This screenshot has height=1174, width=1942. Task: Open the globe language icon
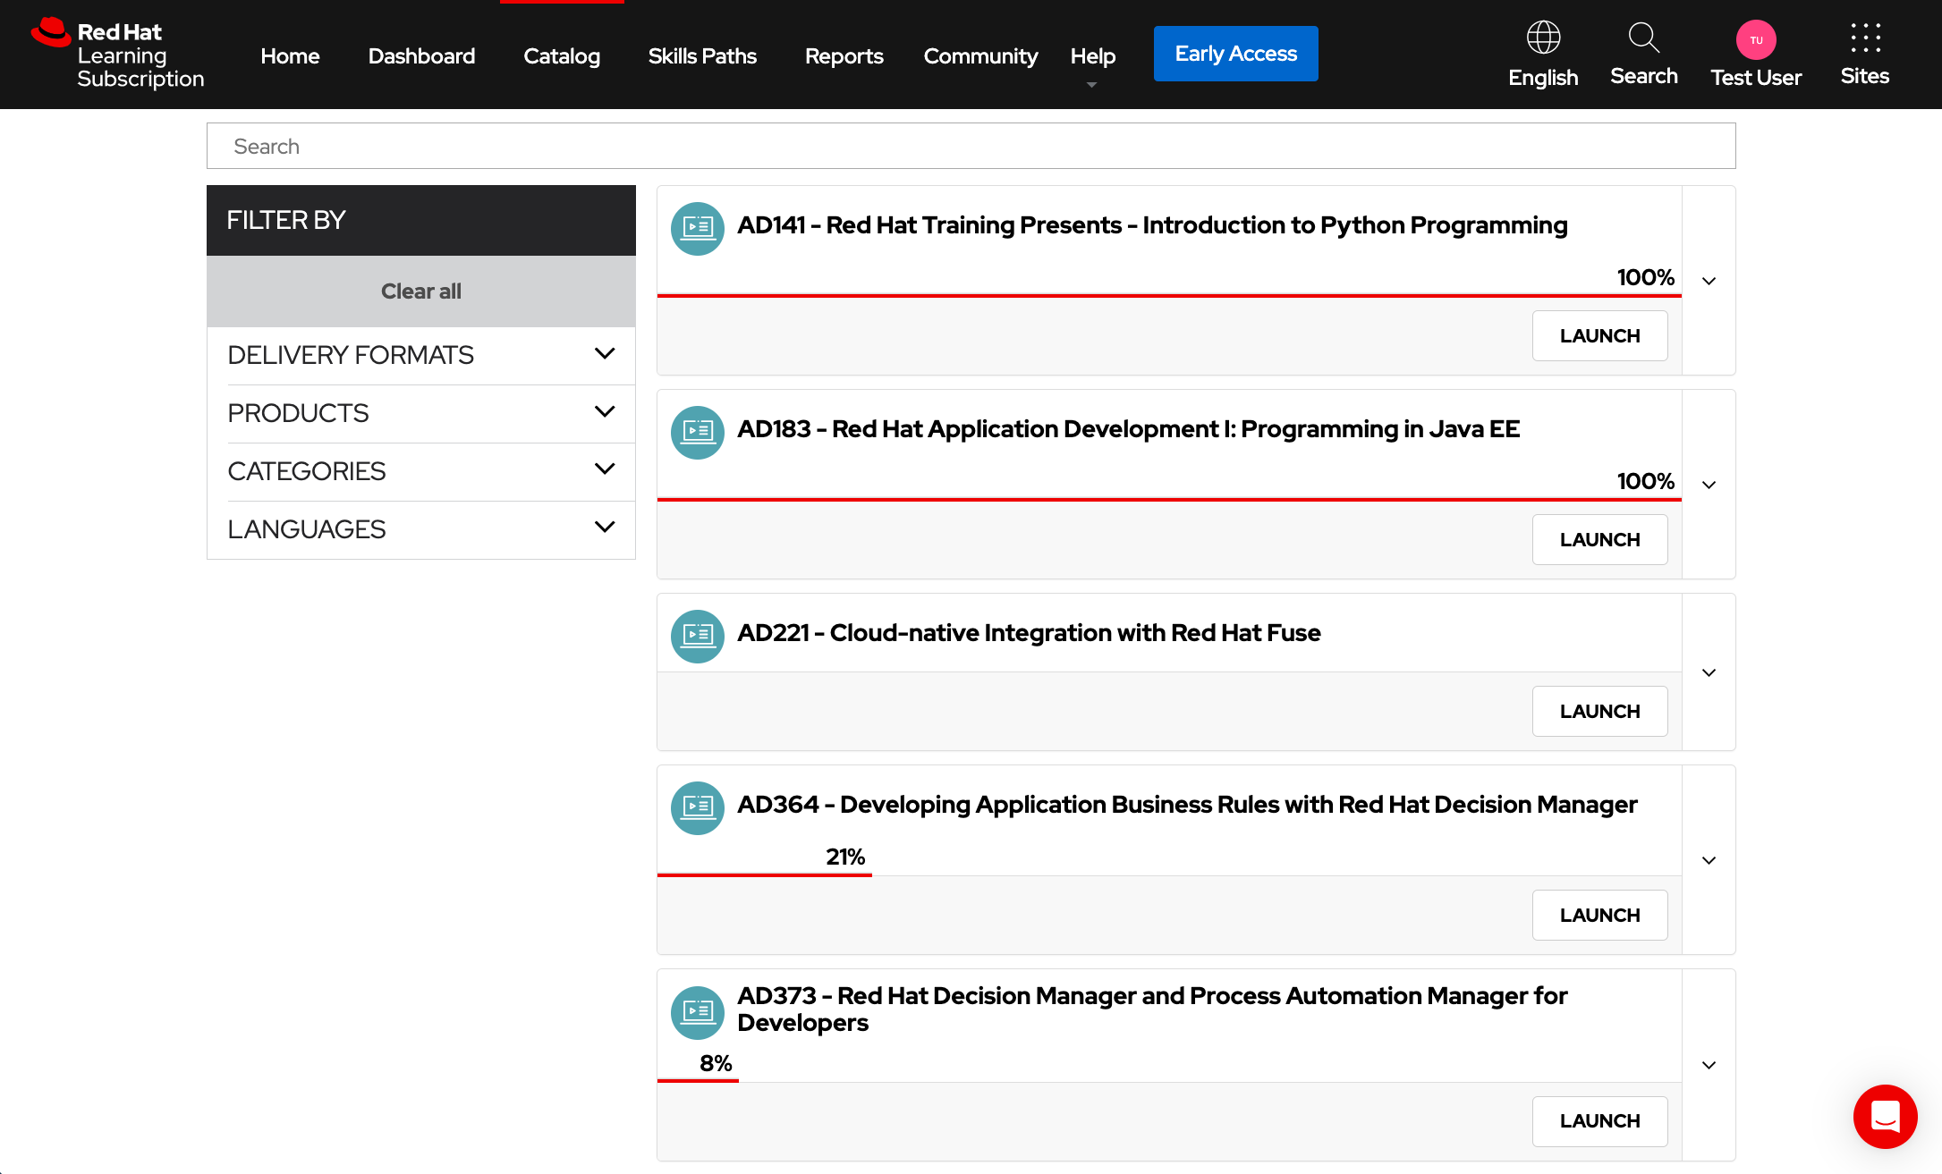click(1542, 38)
